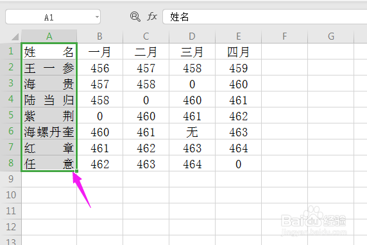Click the cell containing 无
The width and height of the screenshot is (367, 245).
[192, 131]
